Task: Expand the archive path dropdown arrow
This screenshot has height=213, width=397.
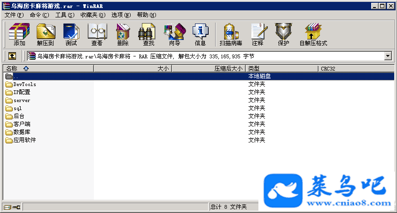Action: [x=388, y=56]
